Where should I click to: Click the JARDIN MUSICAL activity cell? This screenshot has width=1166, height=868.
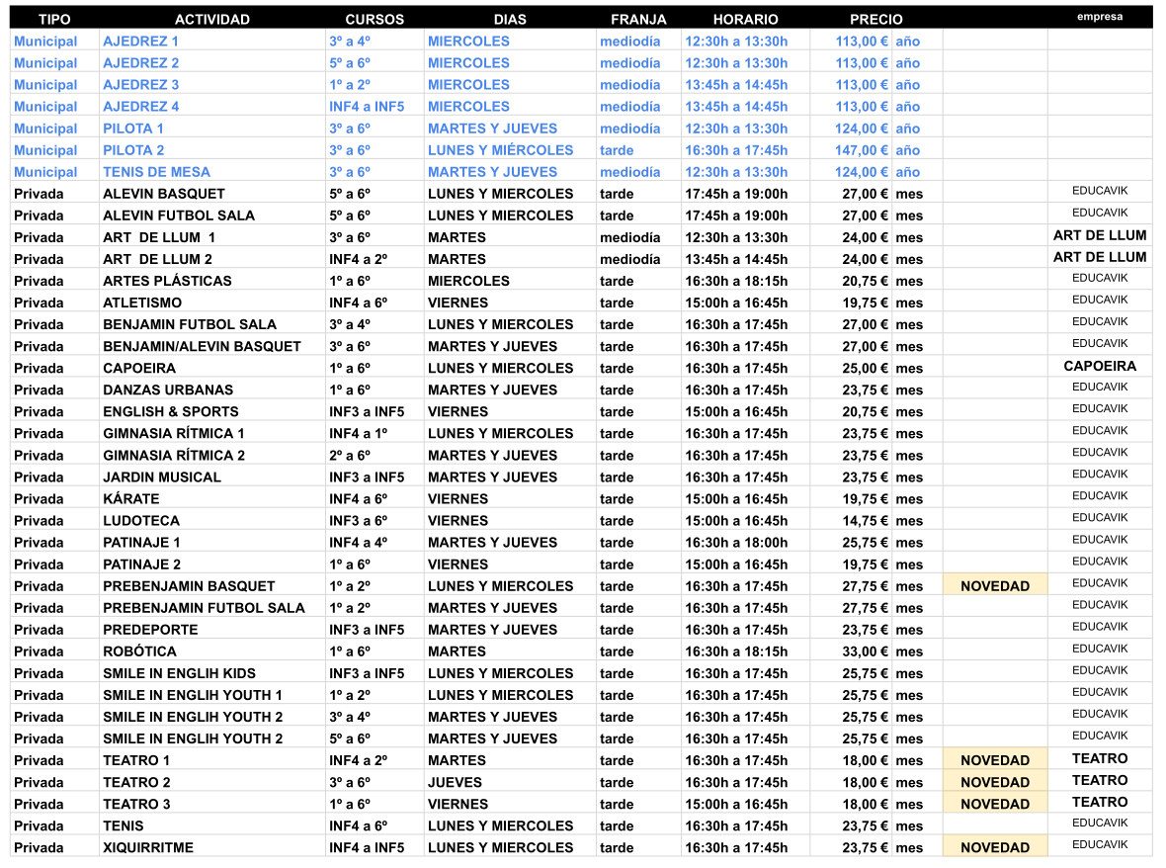(162, 477)
